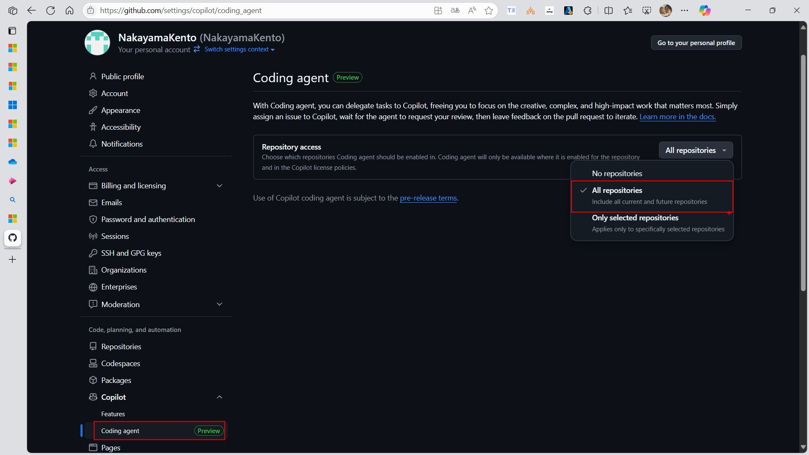809x455 pixels.
Task: Open Pages settings
Action: 111,447
